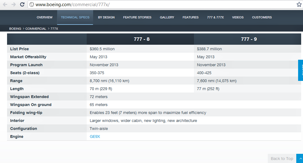303x163 pixels.
Task: Select the Engine row label
Action: [17, 137]
